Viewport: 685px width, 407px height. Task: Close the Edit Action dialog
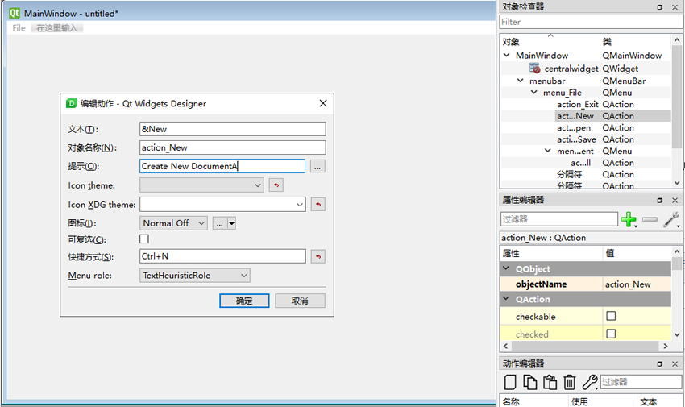(x=323, y=103)
